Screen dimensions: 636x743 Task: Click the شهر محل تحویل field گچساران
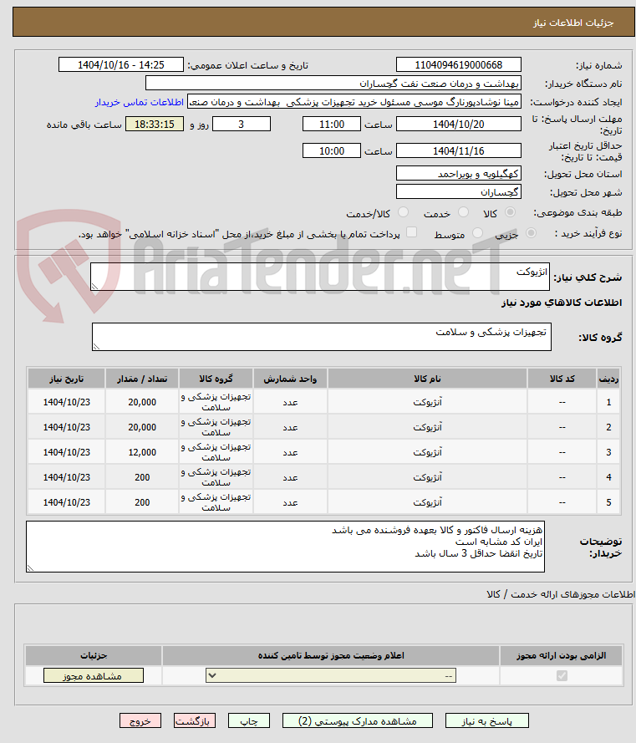(x=458, y=192)
